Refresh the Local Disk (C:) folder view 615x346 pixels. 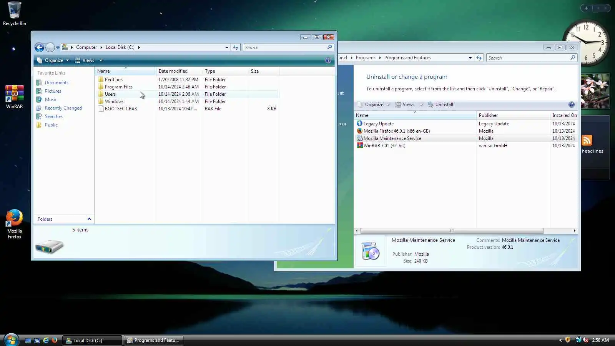coord(236,47)
